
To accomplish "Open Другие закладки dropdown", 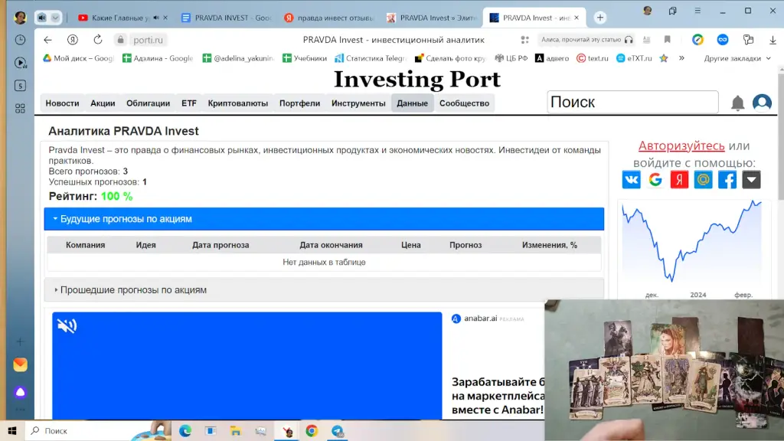I will 737,58.
